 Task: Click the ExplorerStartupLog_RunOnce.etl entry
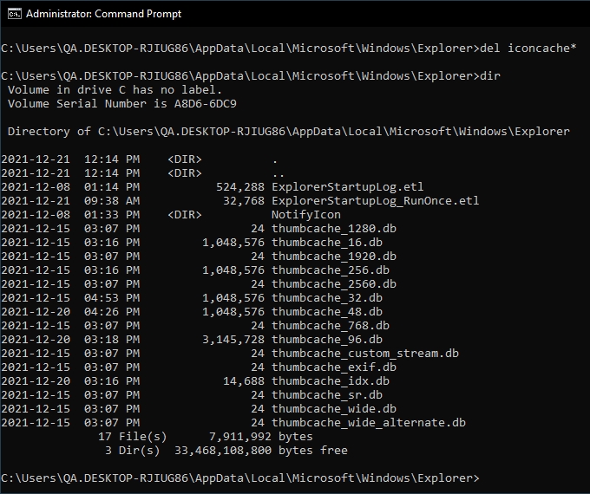coord(375,200)
